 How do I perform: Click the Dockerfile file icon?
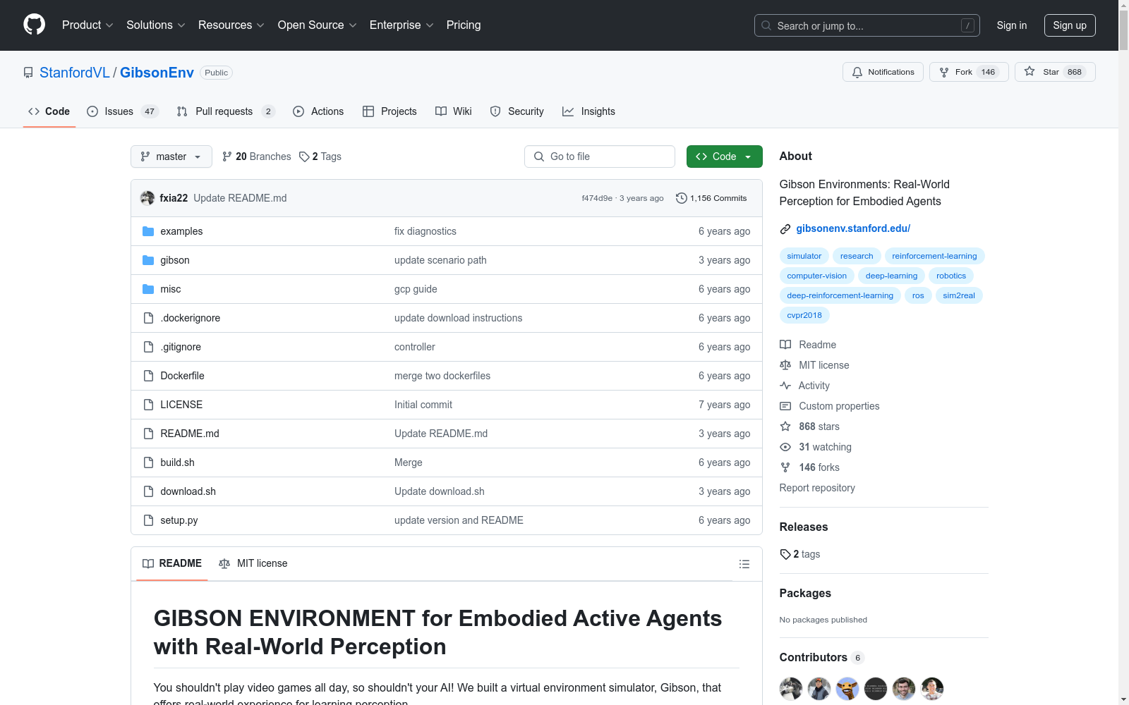point(148,376)
